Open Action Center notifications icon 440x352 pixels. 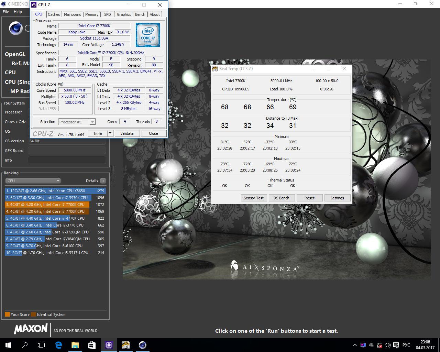pos(396,345)
